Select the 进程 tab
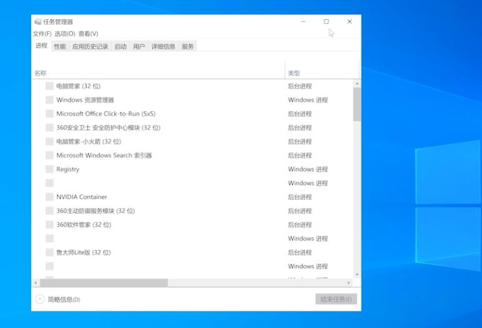 41,46
